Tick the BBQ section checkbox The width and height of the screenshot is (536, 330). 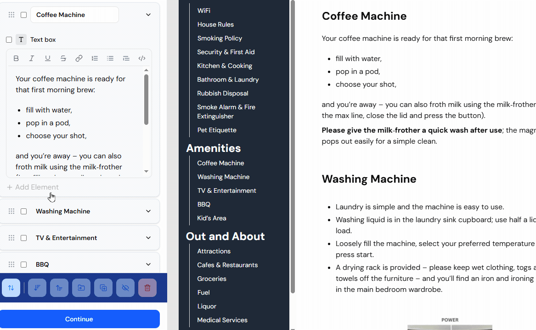23,264
